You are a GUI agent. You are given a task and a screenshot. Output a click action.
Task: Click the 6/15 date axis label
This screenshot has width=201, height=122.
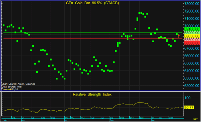43,118
